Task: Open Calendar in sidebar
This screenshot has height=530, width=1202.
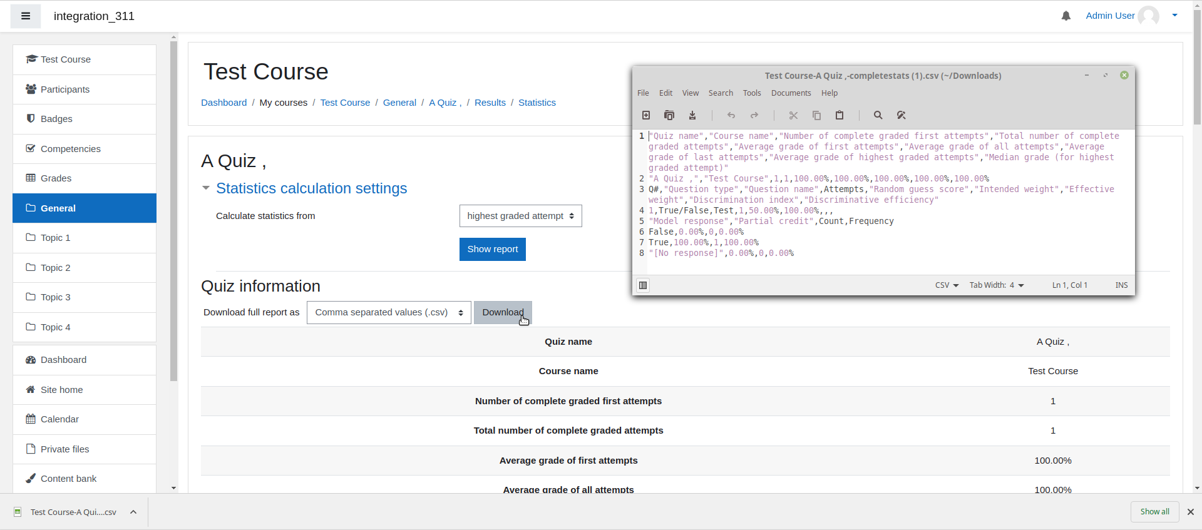Action: pyautogui.click(x=85, y=419)
